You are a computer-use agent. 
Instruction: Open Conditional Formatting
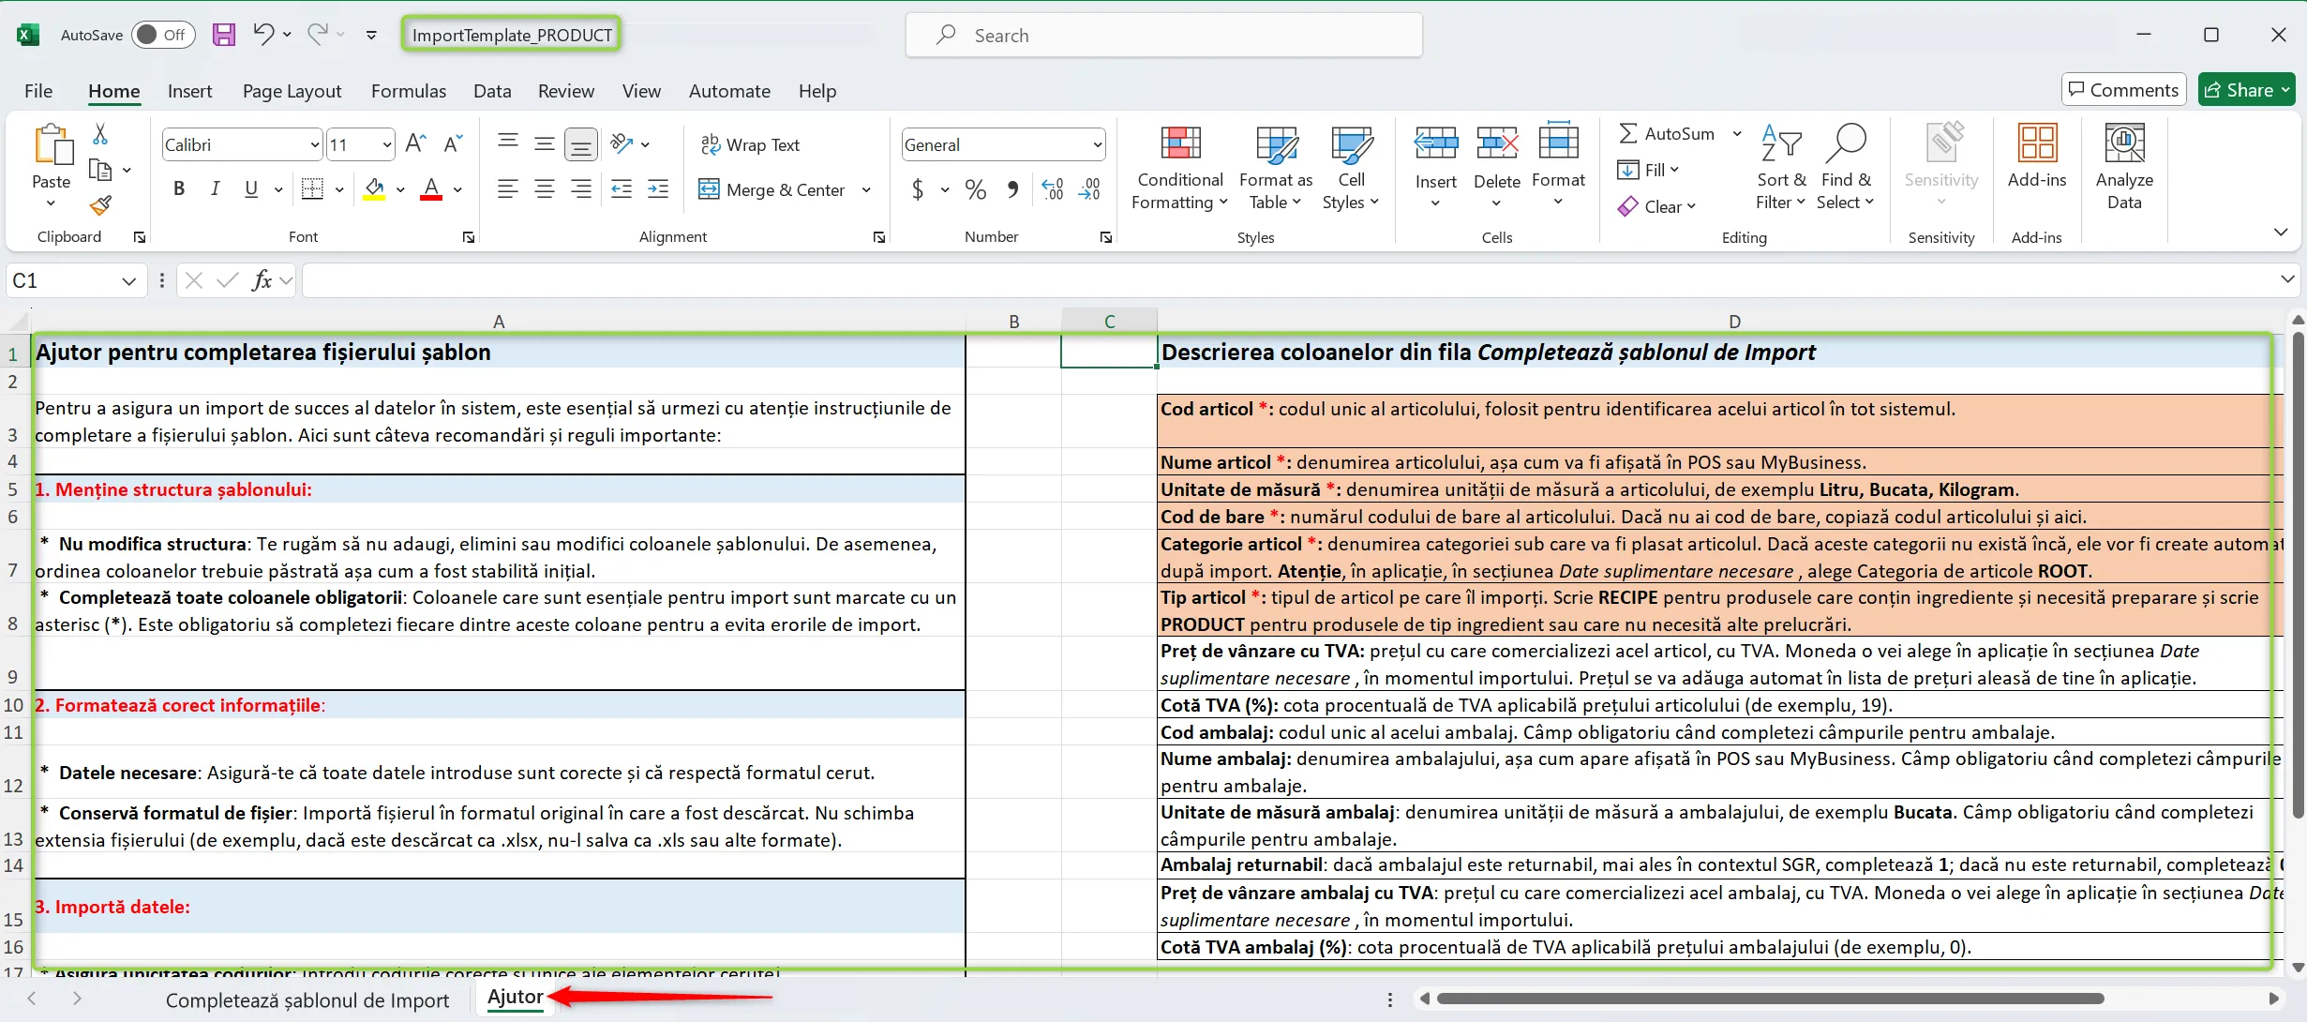(1180, 168)
